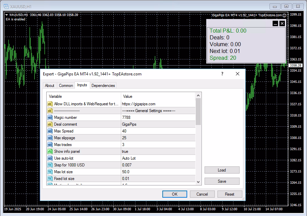Select the Inputs tab

pyautogui.click(x=82, y=85)
